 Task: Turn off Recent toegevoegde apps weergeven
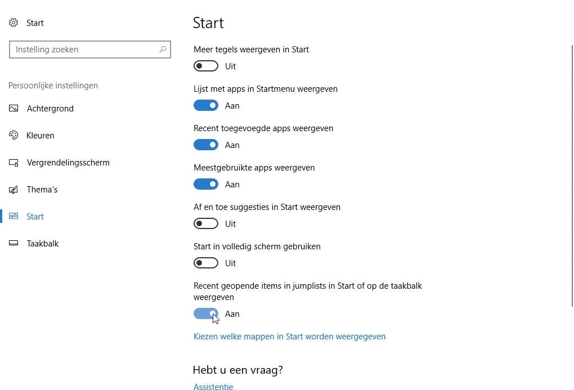206,145
